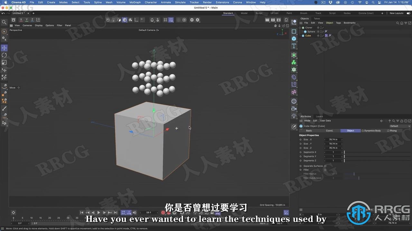
Task: Open the Simulate menu
Action: click(x=180, y=2)
